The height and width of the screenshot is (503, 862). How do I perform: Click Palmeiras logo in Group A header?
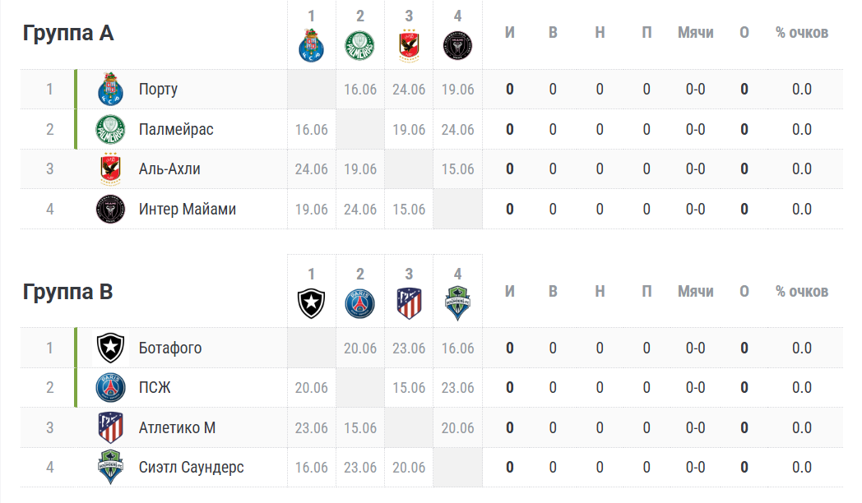360,45
